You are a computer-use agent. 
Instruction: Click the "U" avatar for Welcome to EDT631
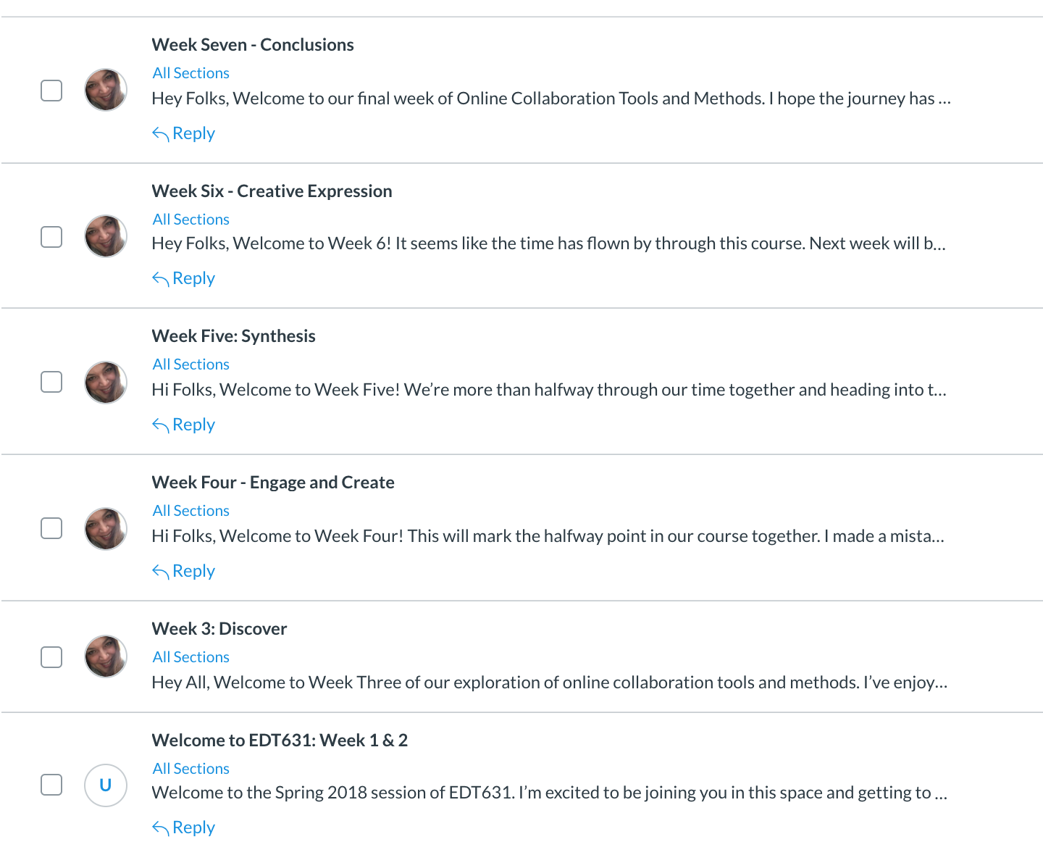click(x=106, y=785)
